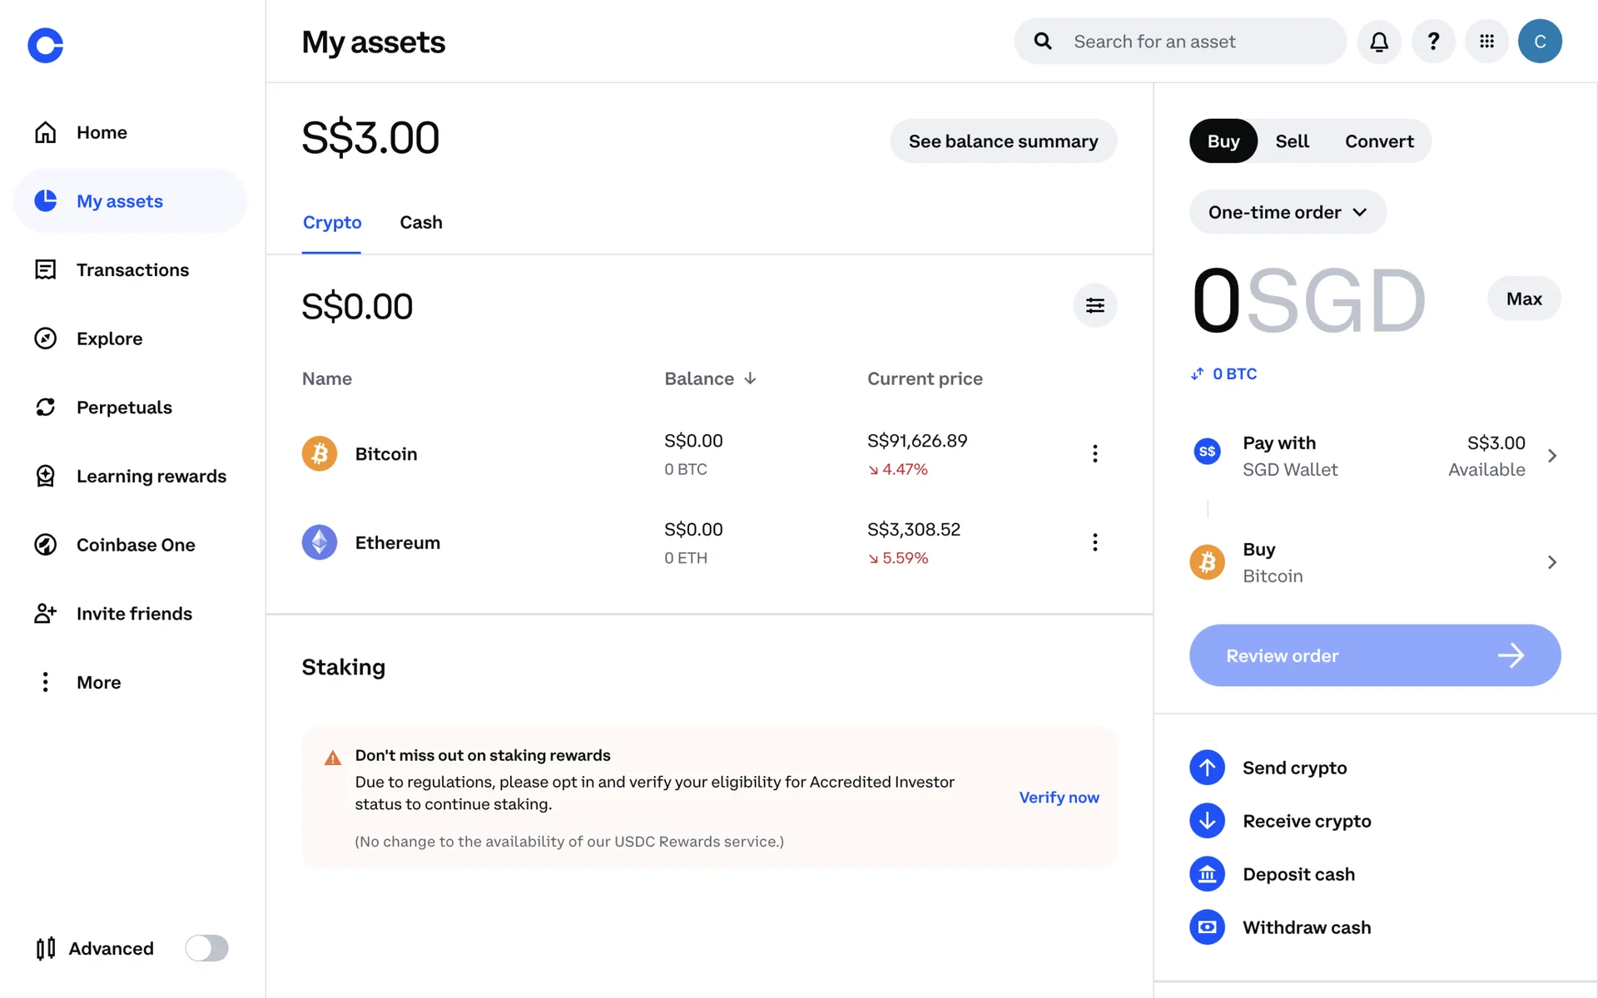Click the filter settings icon above asset table
Viewport: 1598px width, 998px height.
[x=1094, y=306]
